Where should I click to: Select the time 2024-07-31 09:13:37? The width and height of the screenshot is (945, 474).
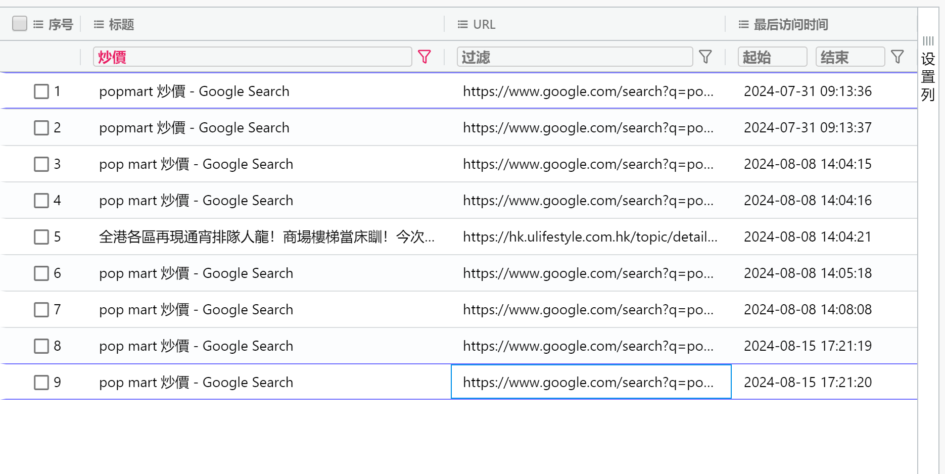pos(808,128)
